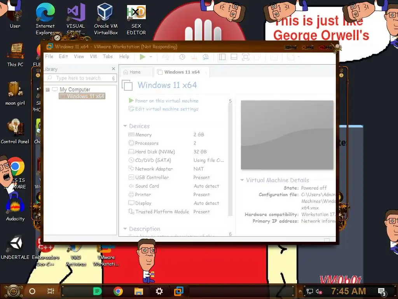The width and height of the screenshot is (398, 299).
Task: Open the HxD SEX EDITOR desktop icon
Action: pos(136,19)
